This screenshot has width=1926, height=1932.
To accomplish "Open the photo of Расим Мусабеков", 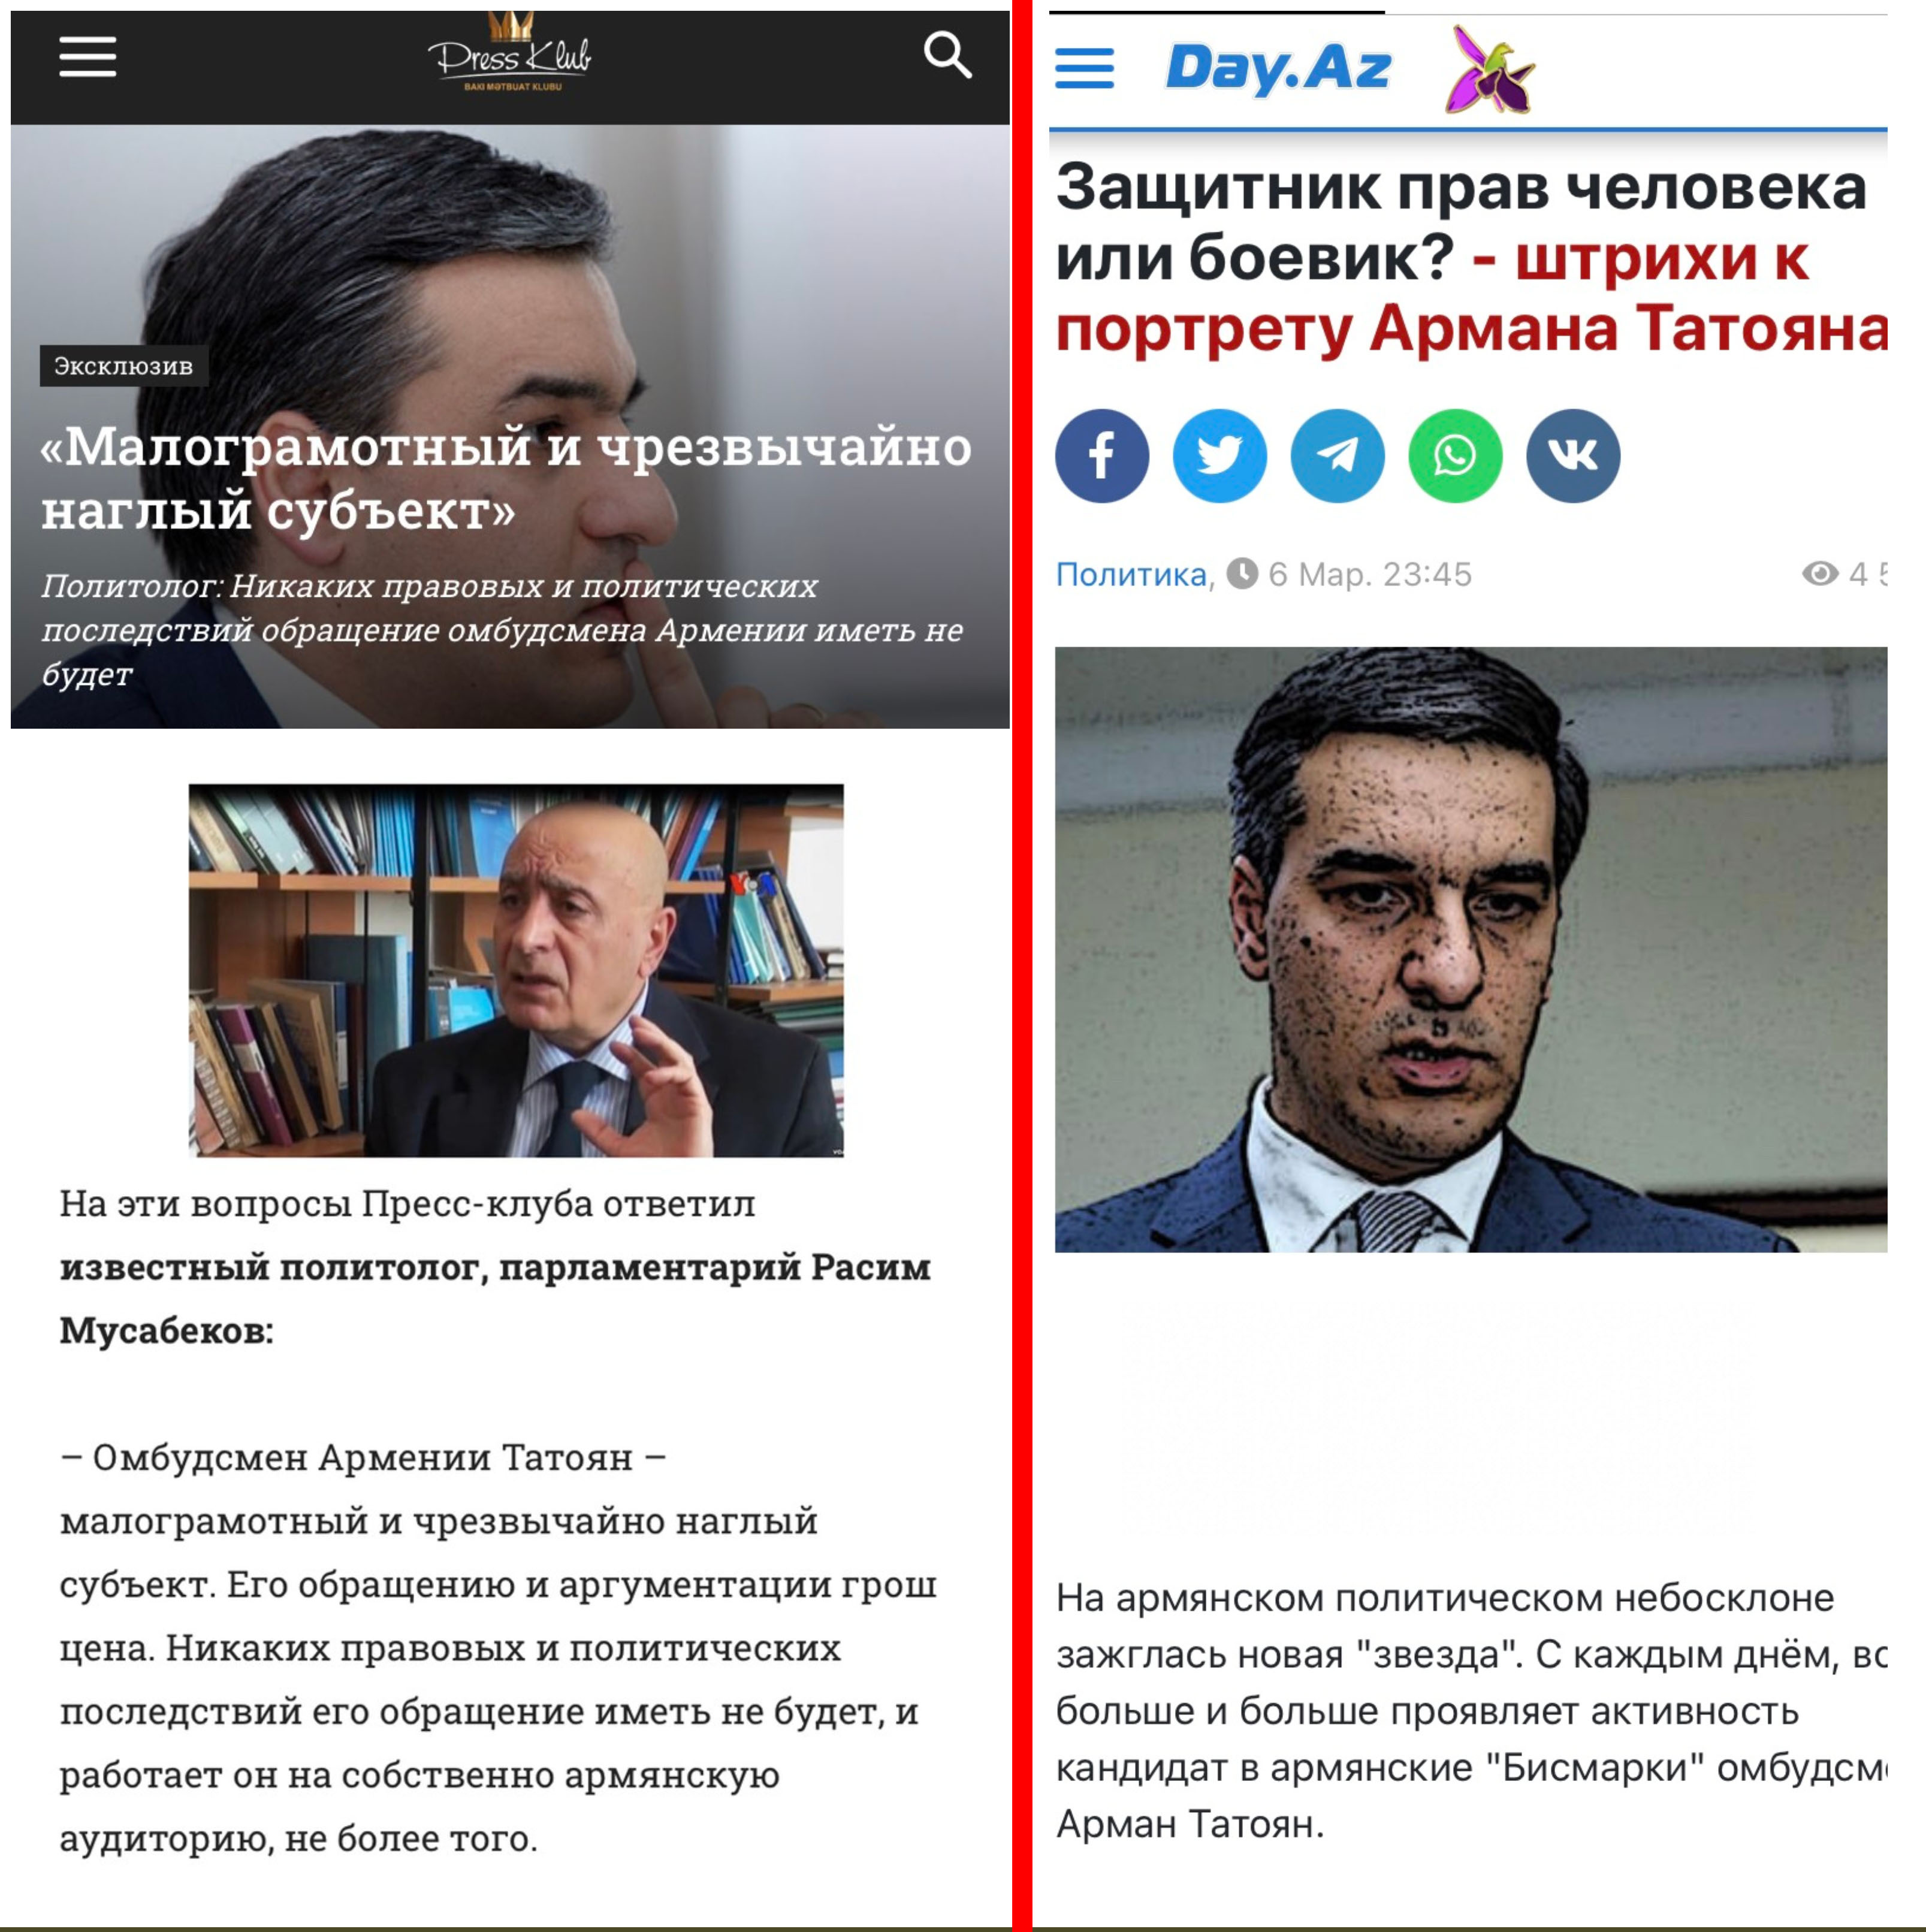I will click(516, 971).
